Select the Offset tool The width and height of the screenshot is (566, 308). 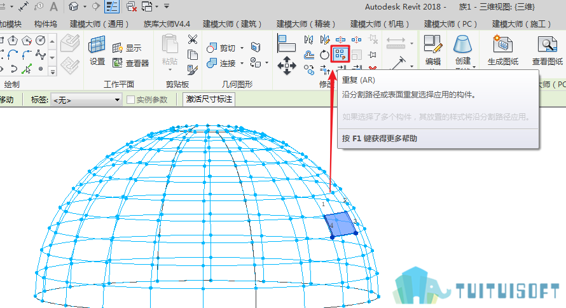pos(309,55)
